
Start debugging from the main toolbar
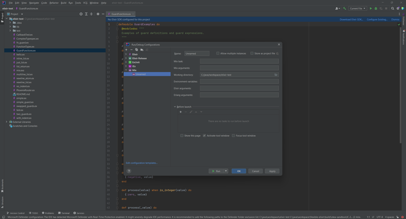pos(376,8)
